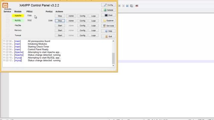The image size is (214, 120).
Task: Toggle the Tomcat service checkbox
Action: coord(8,35)
